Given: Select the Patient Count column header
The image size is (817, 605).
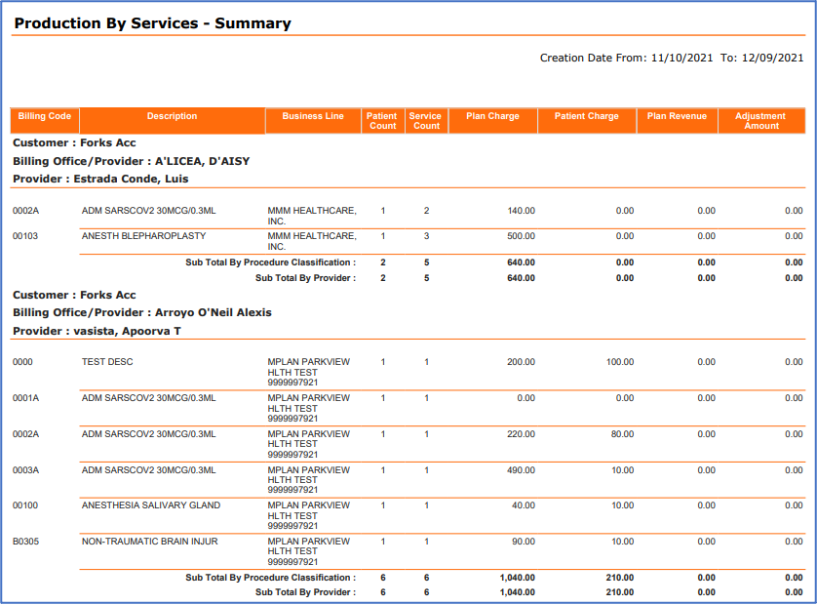Looking at the screenshot, I should (383, 121).
